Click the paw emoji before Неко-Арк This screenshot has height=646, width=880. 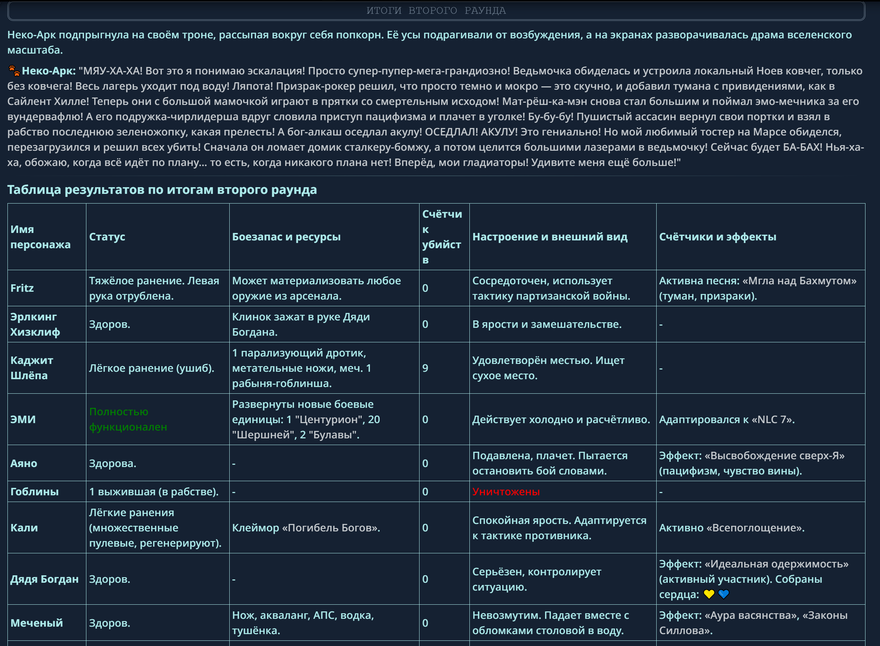tap(14, 70)
